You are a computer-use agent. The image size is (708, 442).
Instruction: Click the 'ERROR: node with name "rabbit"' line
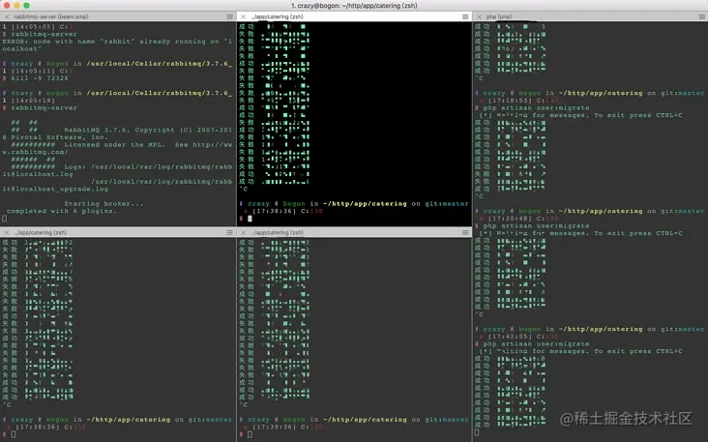pyautogui.click(x=117, y=42)
